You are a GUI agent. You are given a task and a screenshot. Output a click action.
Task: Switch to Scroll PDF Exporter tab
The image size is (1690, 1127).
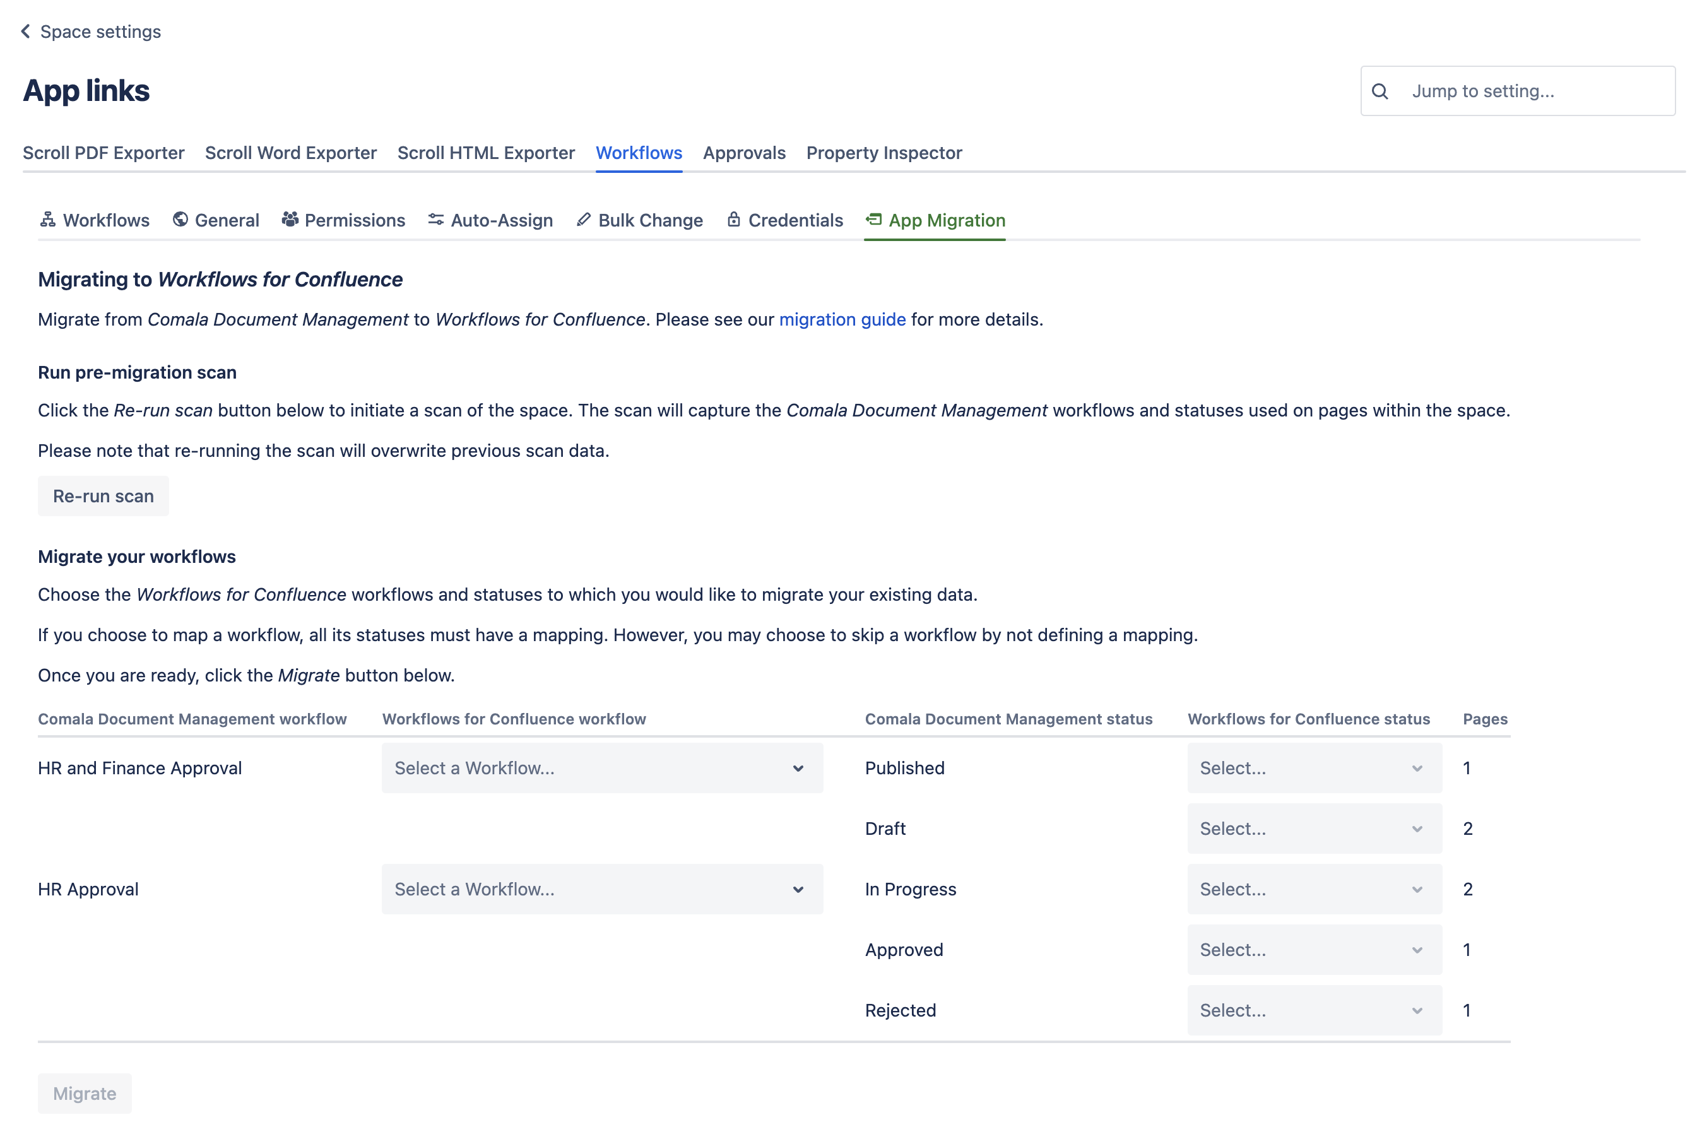pos(103,152)
